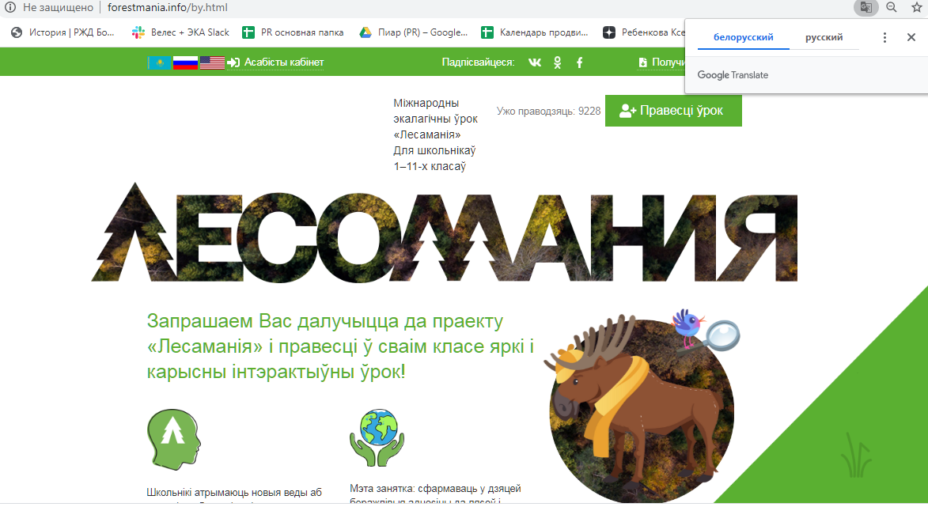The height and width of the screenshot is (507, 928).
Task: Click the Правесці ўрок button
Action: tap(673, 111)
